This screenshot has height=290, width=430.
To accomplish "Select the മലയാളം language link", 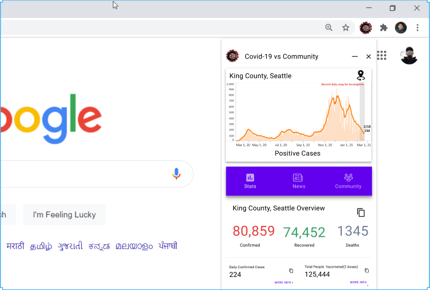I will (134, 246).
